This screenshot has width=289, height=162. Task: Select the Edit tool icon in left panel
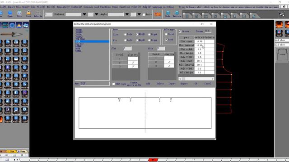click(24, 76)
